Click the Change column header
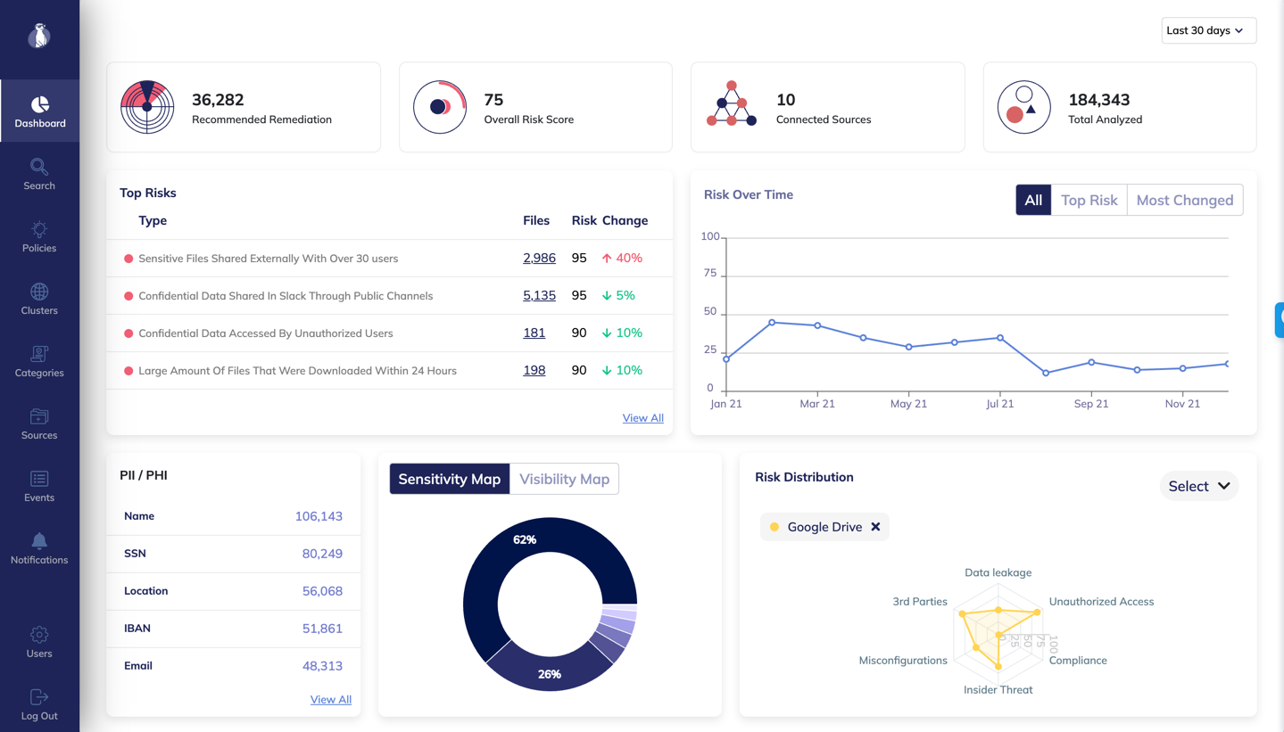 tap(625, 220)
